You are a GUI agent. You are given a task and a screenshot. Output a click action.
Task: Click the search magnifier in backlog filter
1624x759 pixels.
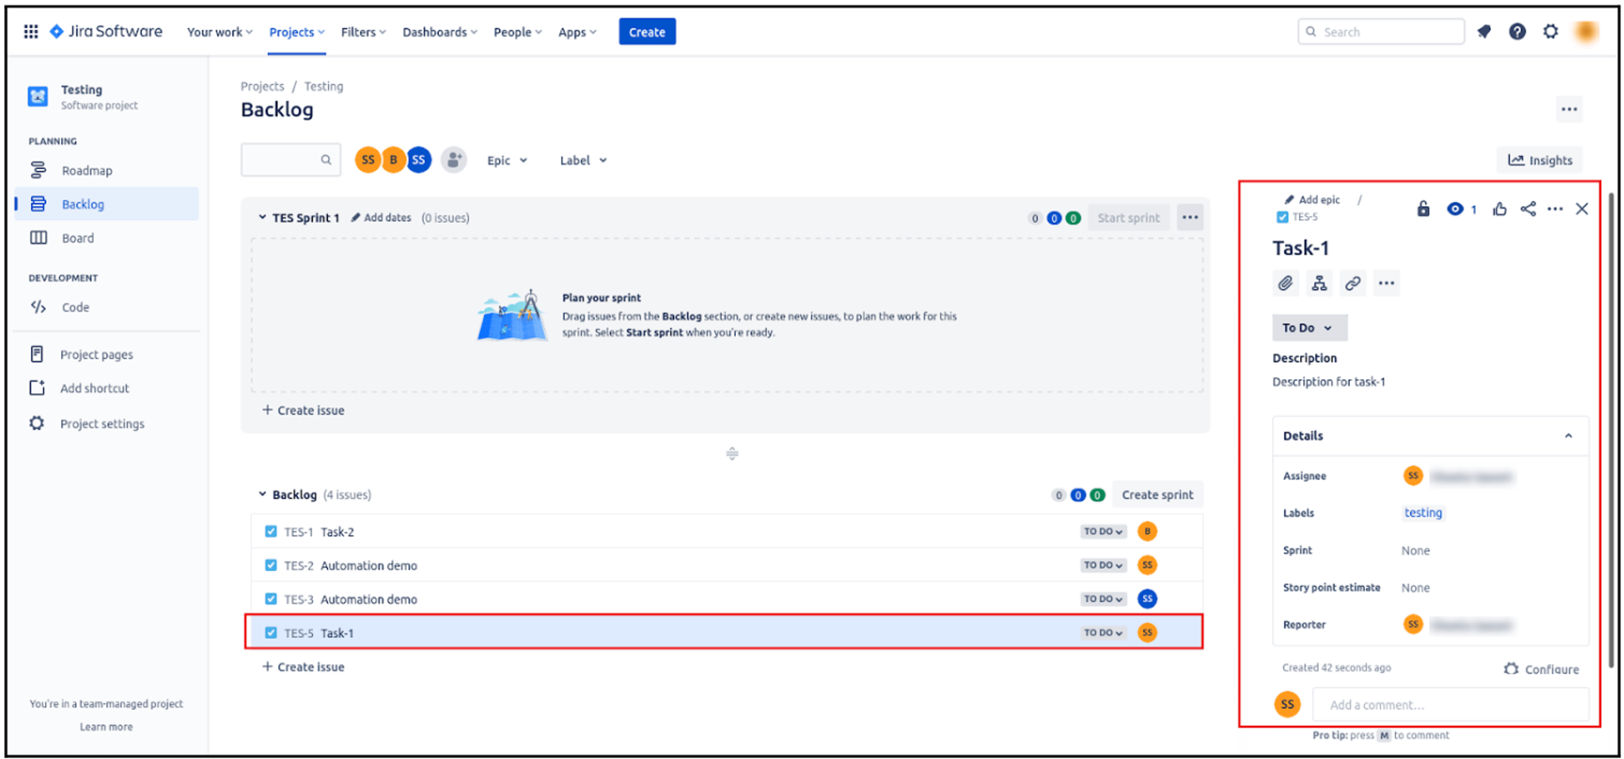click(x=326, y=160)
